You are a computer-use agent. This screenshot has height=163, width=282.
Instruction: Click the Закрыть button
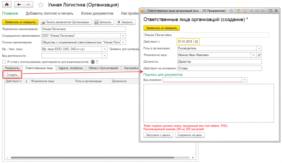coord(125,22)
